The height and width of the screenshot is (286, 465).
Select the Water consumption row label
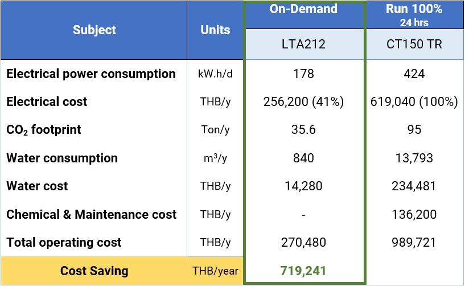click(x=62, y=158)
